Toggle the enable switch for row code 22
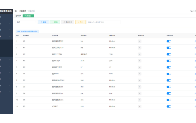 (x=169, y=80)
